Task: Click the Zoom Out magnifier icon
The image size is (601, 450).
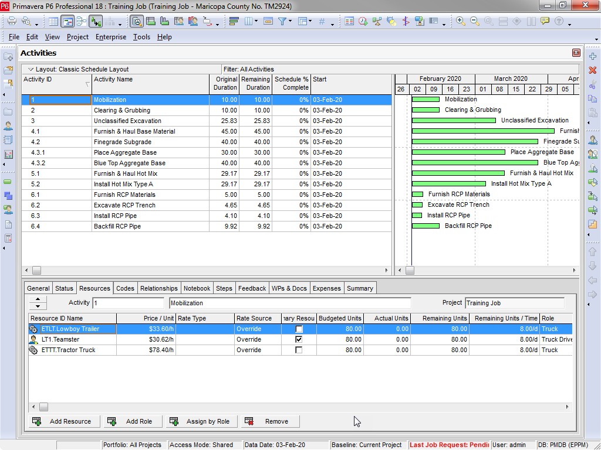Action: pyautogui.click(x=475, y=22)
